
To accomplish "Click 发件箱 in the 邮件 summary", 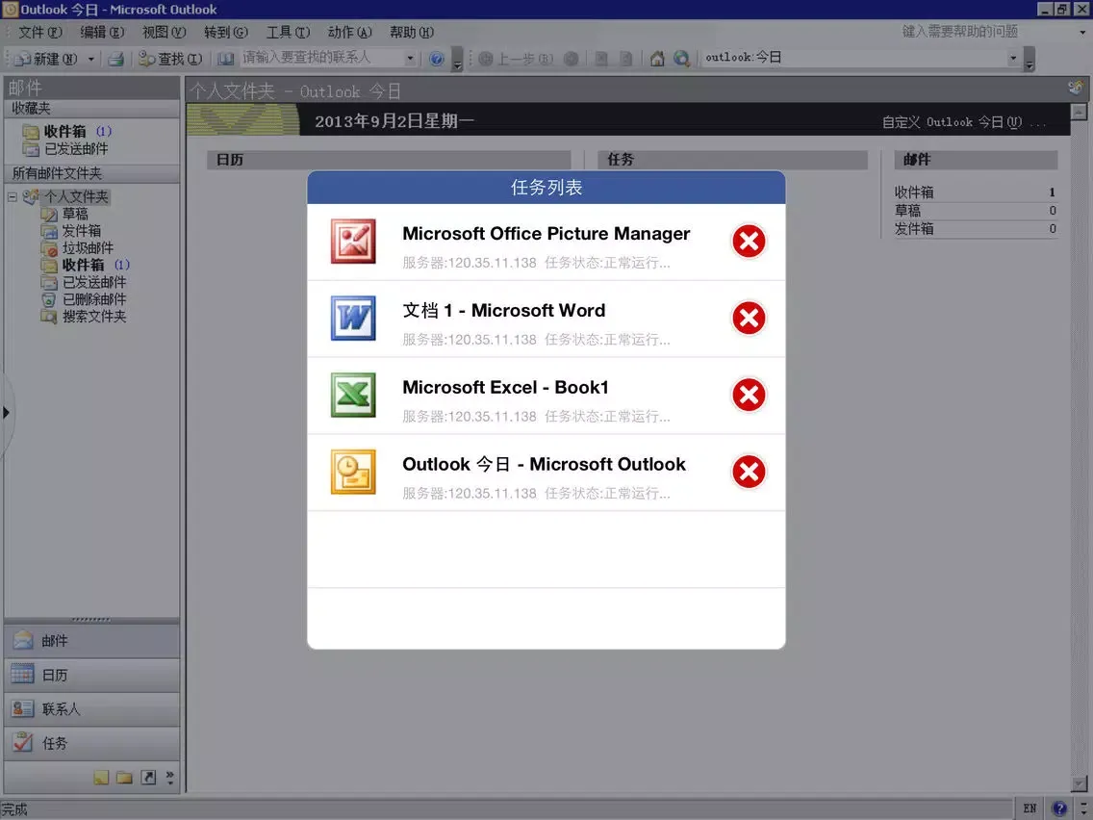I will coord(914,229).
